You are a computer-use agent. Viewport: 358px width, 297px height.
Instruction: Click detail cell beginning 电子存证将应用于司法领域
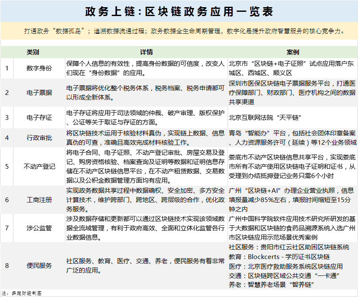pyautogui.click(x=146, y=117)
